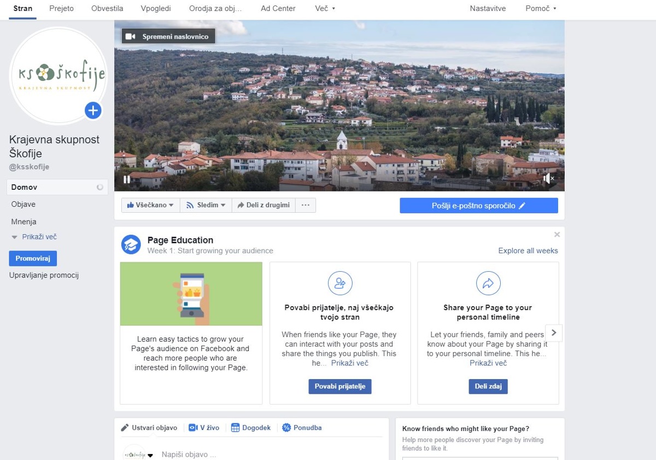Start a V živo live video
Image resolution: width=656 pixels, height=460 pixels.
[204, 428]
